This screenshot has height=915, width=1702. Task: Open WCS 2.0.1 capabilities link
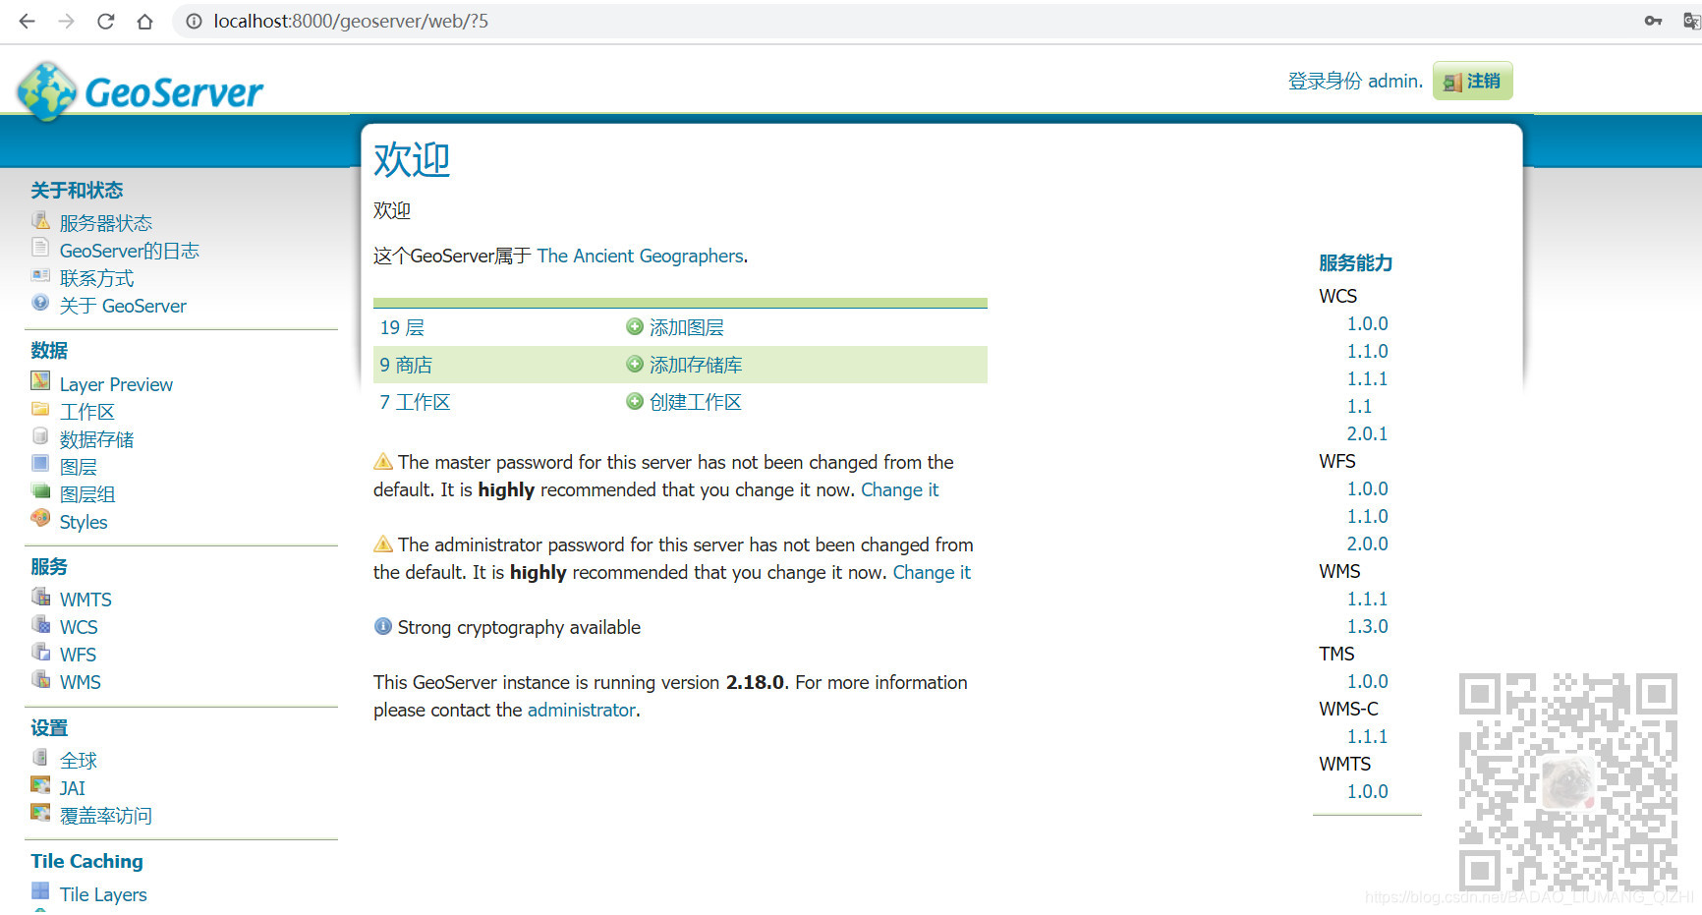coord(1367,433)
